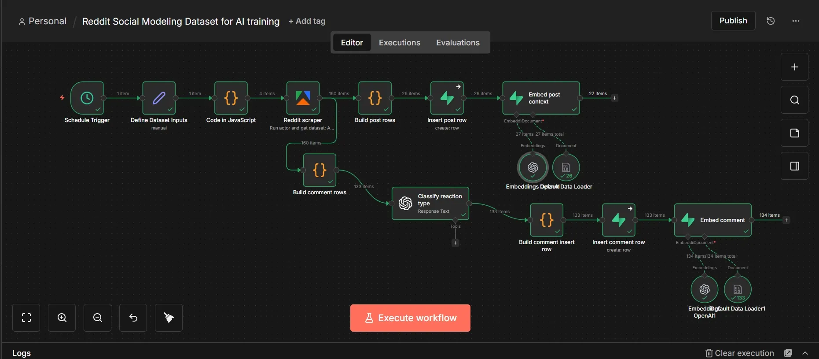
Task: Open workflow history
Action: click(771, 21)
